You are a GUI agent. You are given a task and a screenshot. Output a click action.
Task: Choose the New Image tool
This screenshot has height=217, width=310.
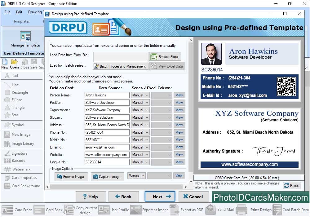tap(17, 135)
